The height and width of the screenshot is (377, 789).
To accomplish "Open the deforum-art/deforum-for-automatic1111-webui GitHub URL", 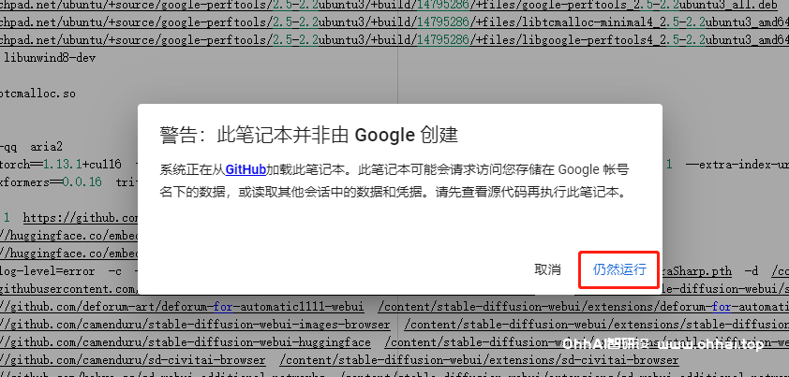I will tap(182, 307).
